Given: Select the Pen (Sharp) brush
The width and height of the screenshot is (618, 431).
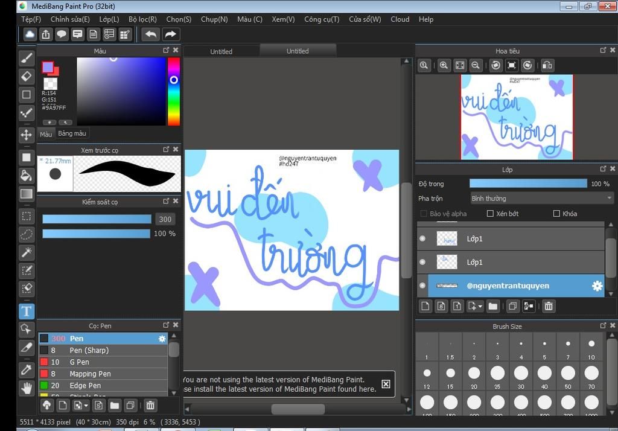Looking at the screenshot, I should click(x=103, y=350).
